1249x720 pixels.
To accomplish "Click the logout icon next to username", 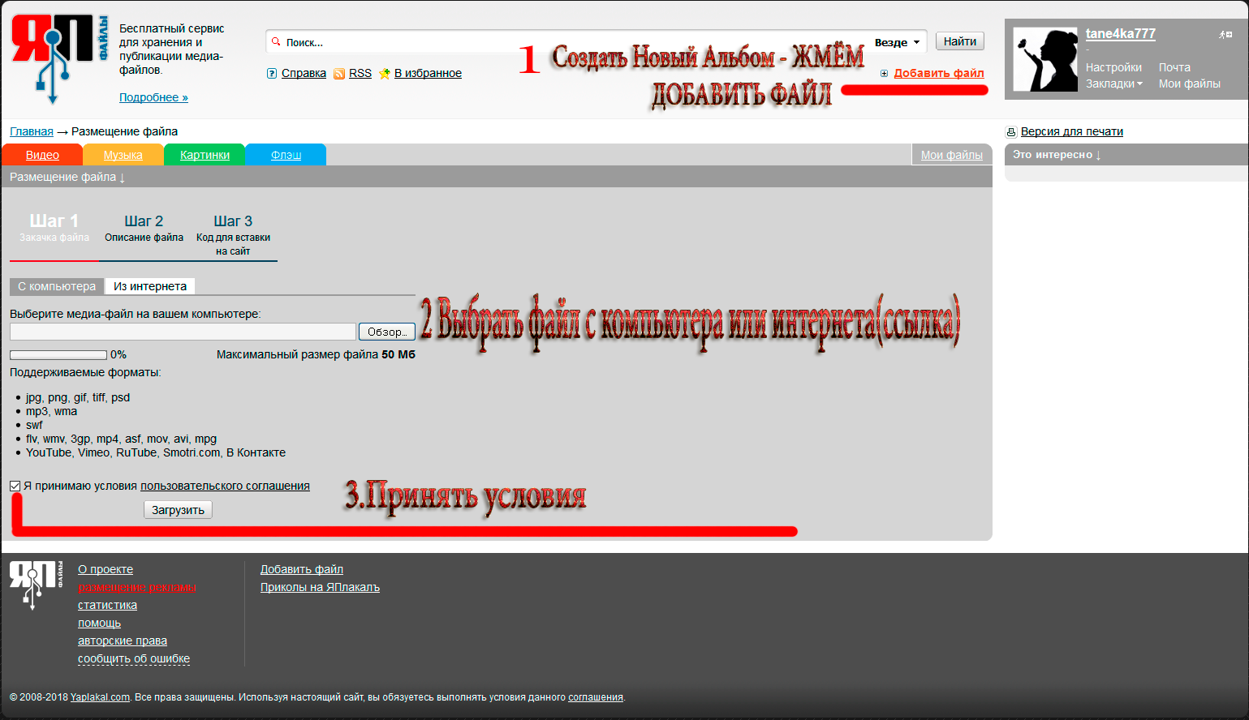I will click(x=1225, y=35).
